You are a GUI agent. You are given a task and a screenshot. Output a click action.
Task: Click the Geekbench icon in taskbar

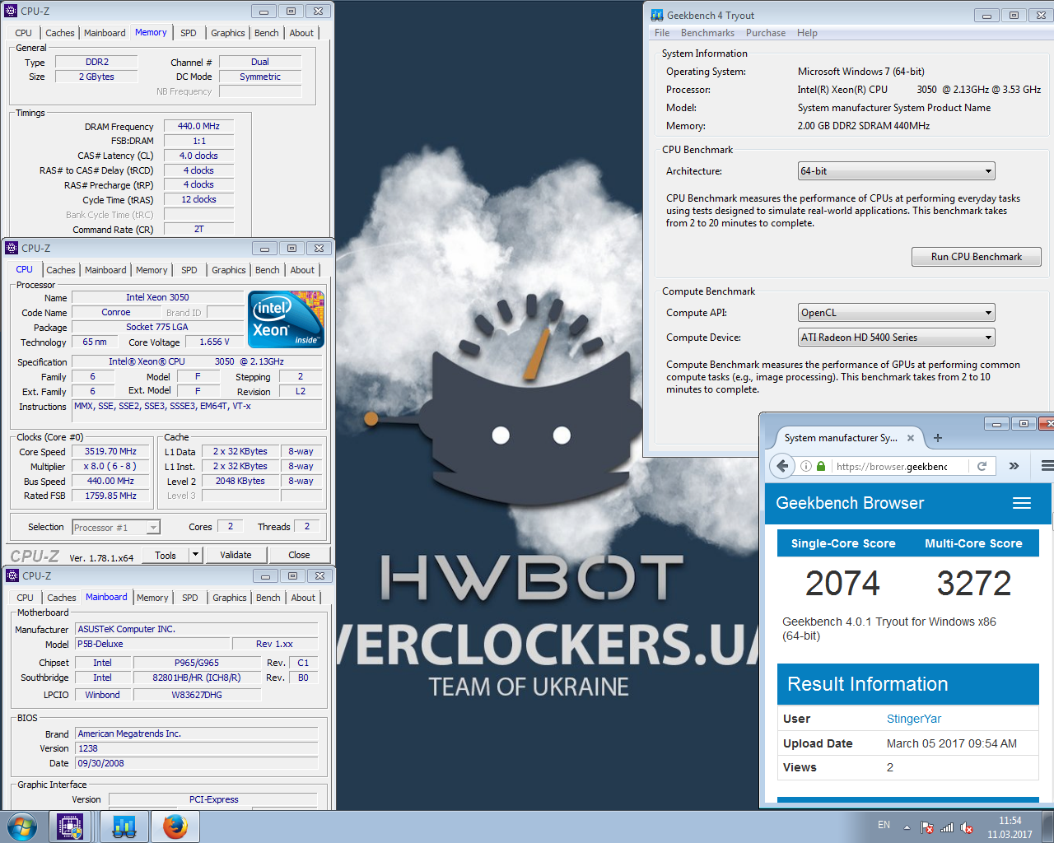(x=124, y=827)
